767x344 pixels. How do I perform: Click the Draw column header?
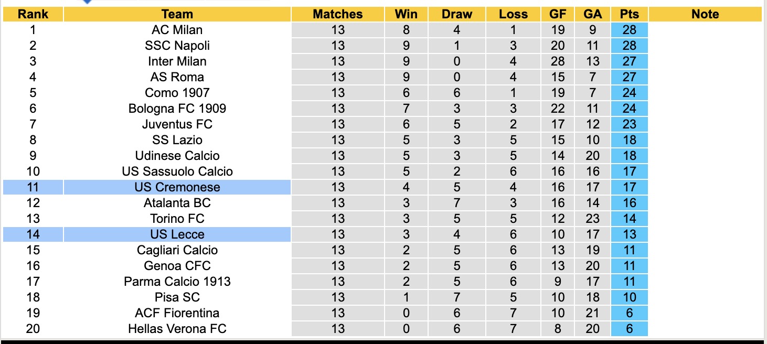[x=457, y=14]
